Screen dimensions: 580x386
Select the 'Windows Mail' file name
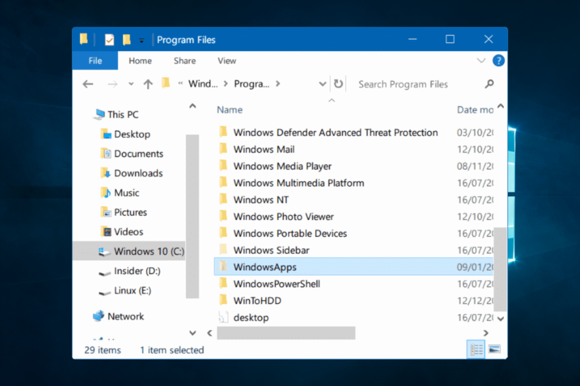(x=264, y=149)
